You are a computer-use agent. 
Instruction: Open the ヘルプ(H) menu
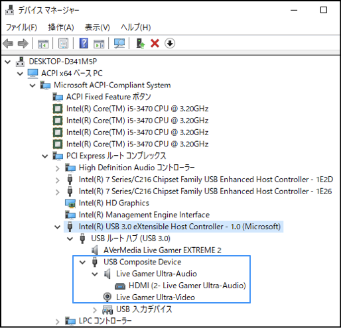pos(136,27)
